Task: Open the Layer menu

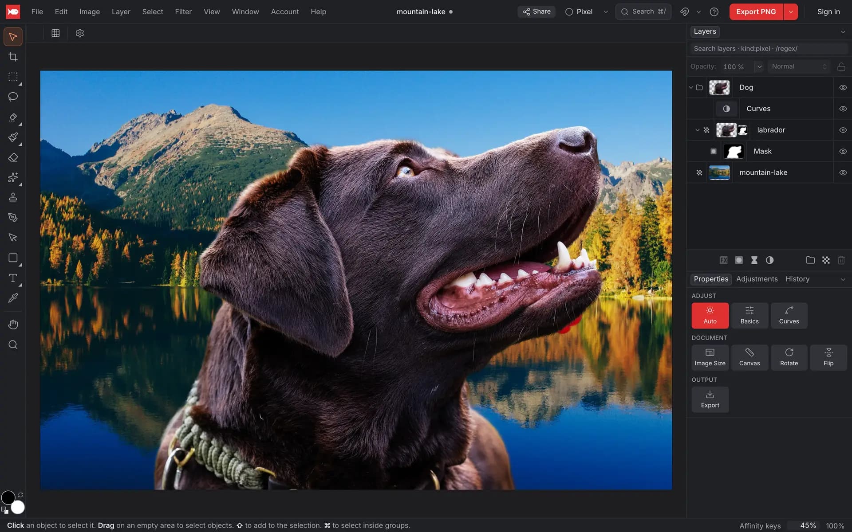Action: coord(121,12)
